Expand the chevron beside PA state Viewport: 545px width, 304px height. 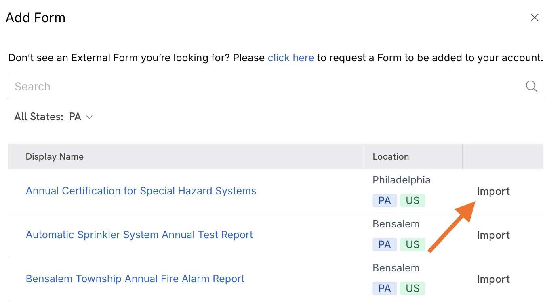pyautogui.click(x=90, y=117)
